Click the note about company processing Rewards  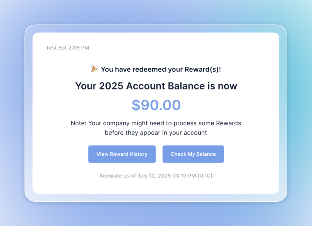coord(156,128)
